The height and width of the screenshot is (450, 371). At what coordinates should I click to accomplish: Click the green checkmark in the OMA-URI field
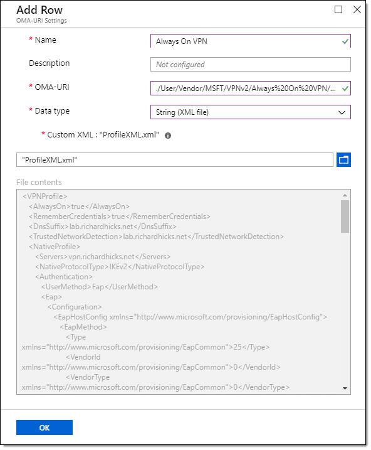click(x=345, y=88)
